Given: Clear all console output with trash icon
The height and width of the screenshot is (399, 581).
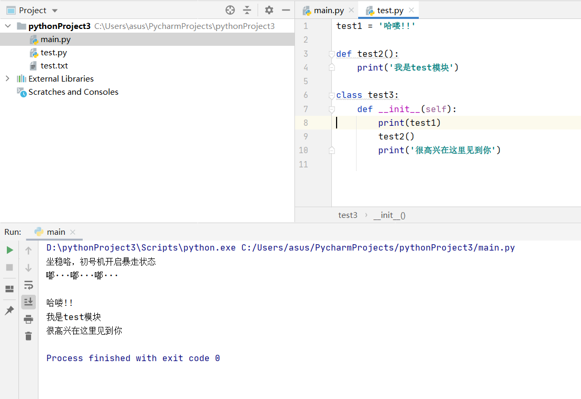Looking at the screenshot, I should (28, 336).
